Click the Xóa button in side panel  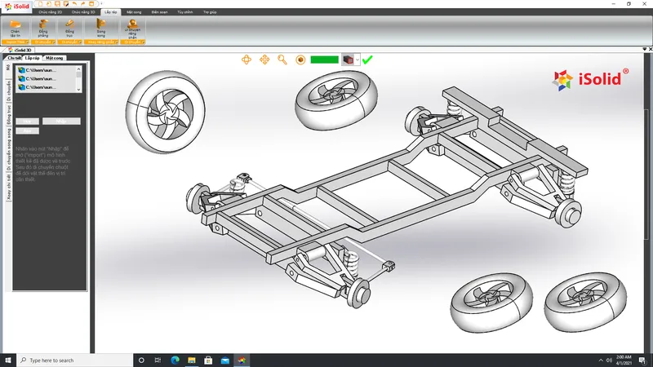coord(27,130)
